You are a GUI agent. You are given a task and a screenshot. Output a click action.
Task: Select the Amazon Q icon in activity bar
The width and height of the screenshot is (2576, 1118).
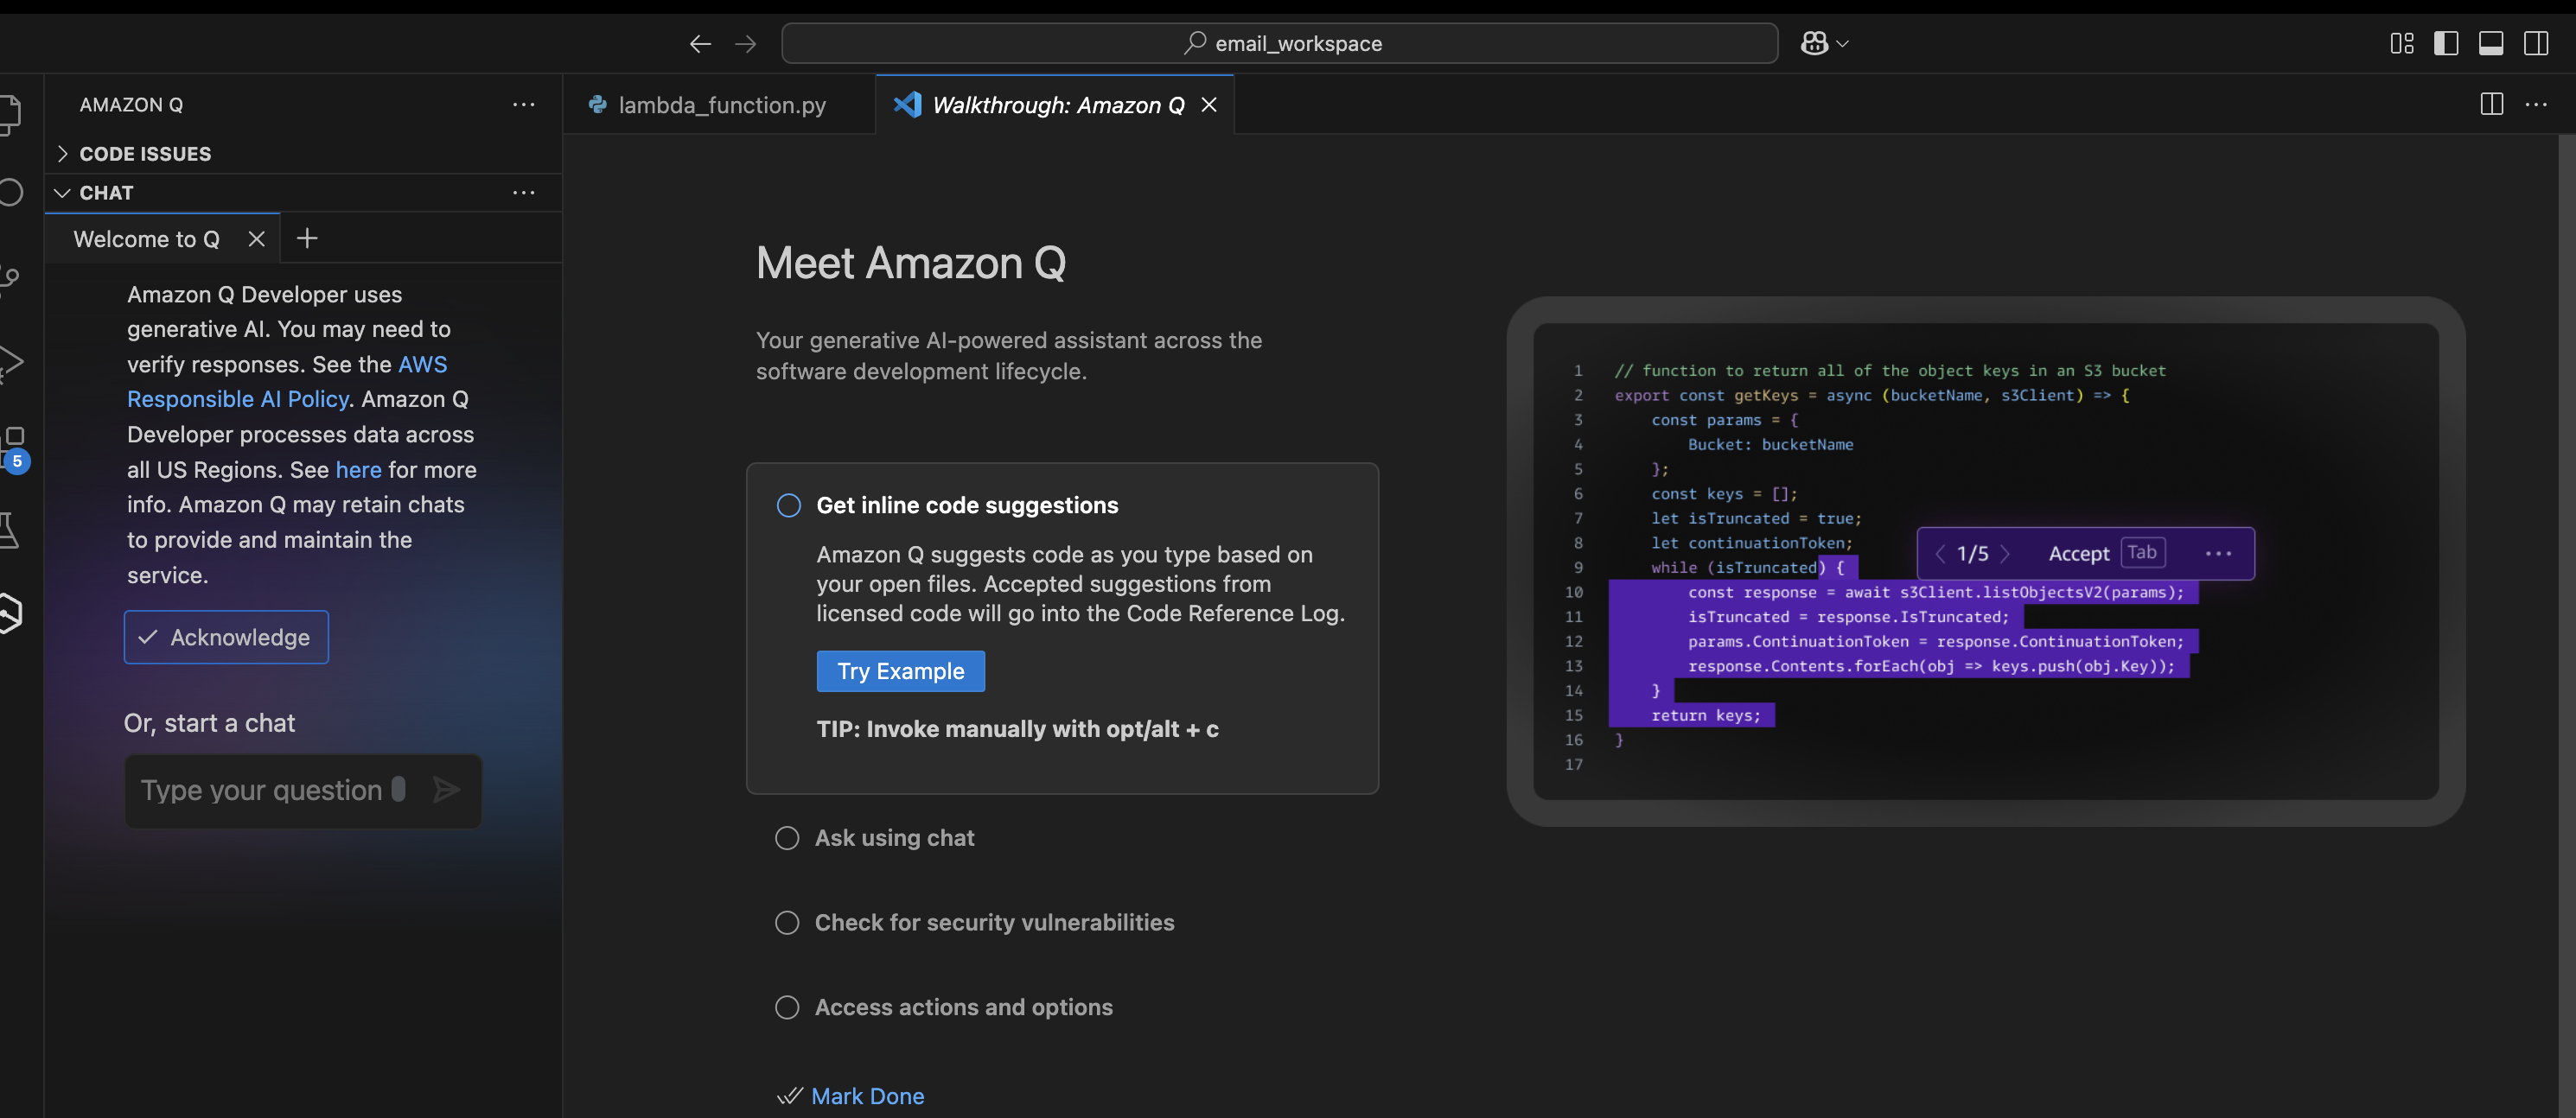pos(10,613)
